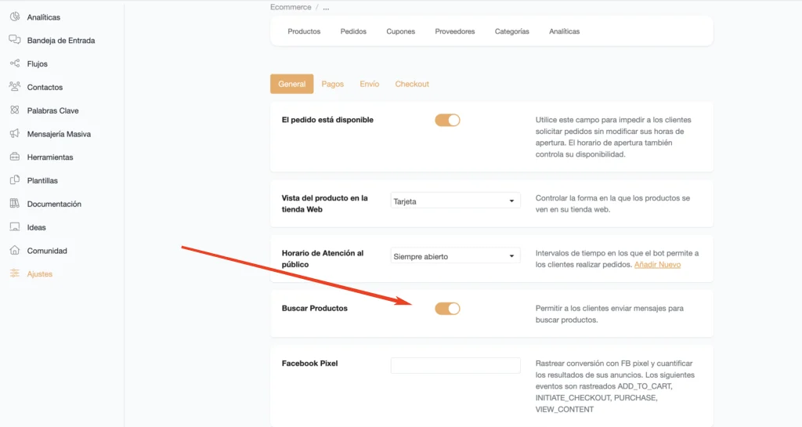
Task: Open the Analíticas sidebar icon
Action: click(x=15, y=17)
